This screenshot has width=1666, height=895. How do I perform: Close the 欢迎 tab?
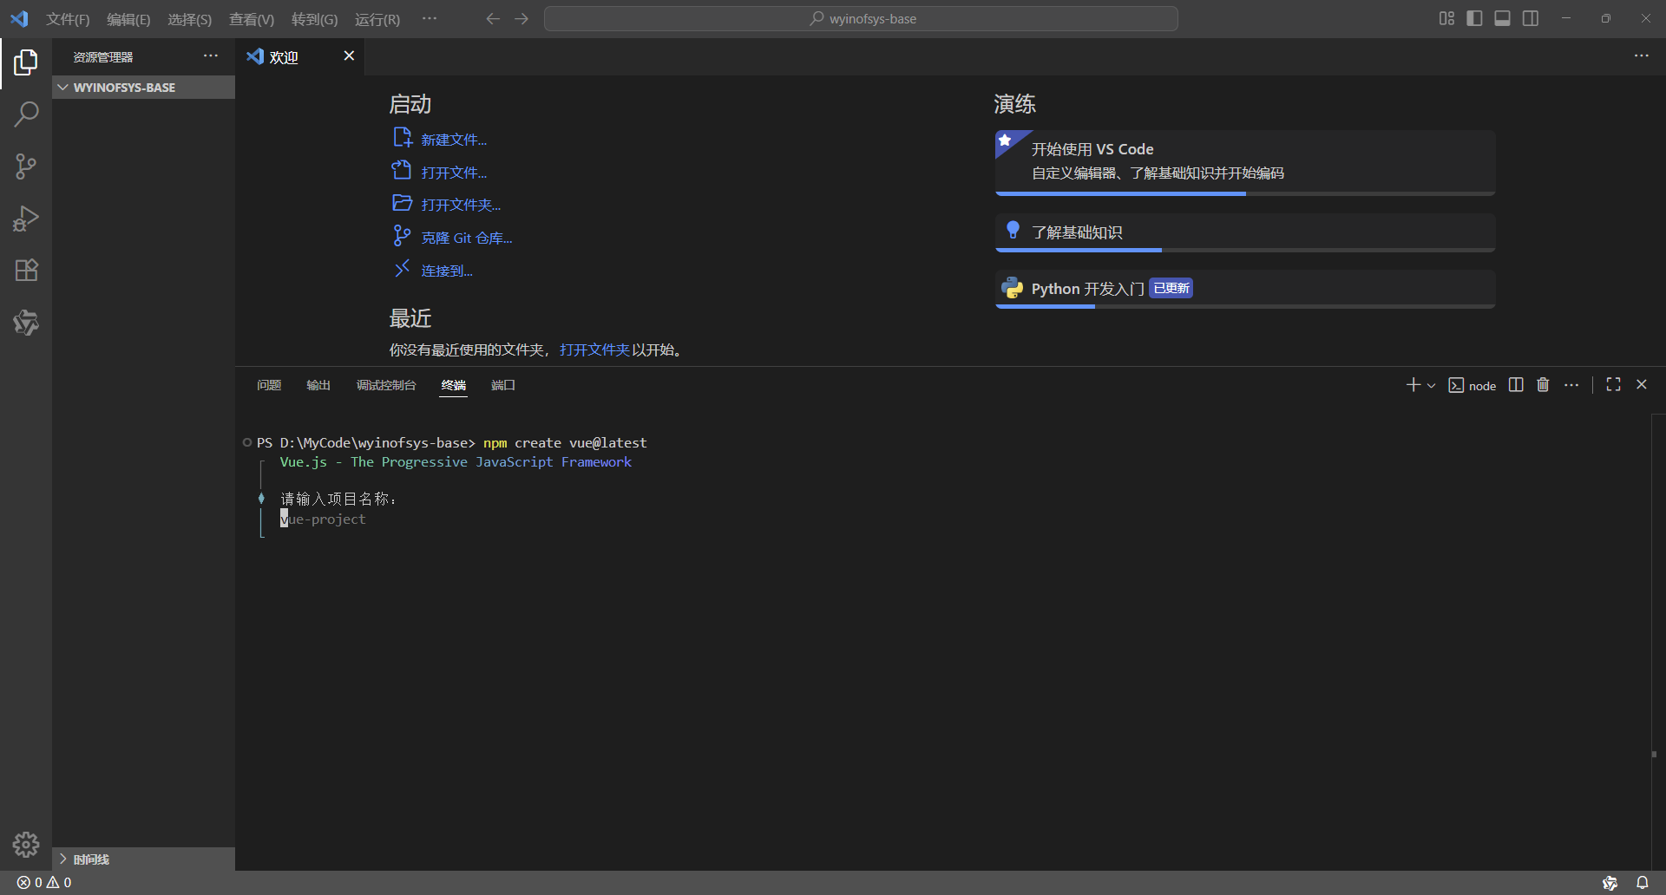(349, 56)
